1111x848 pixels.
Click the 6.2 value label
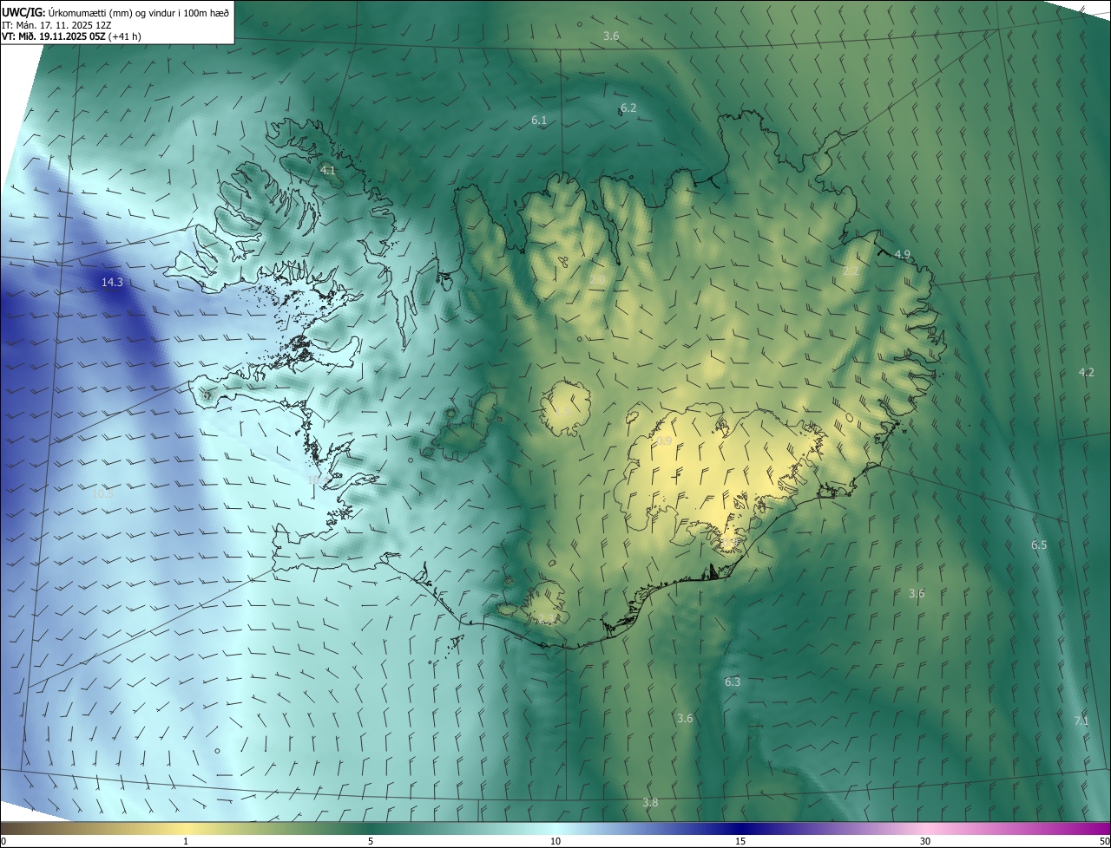(628, 108)
